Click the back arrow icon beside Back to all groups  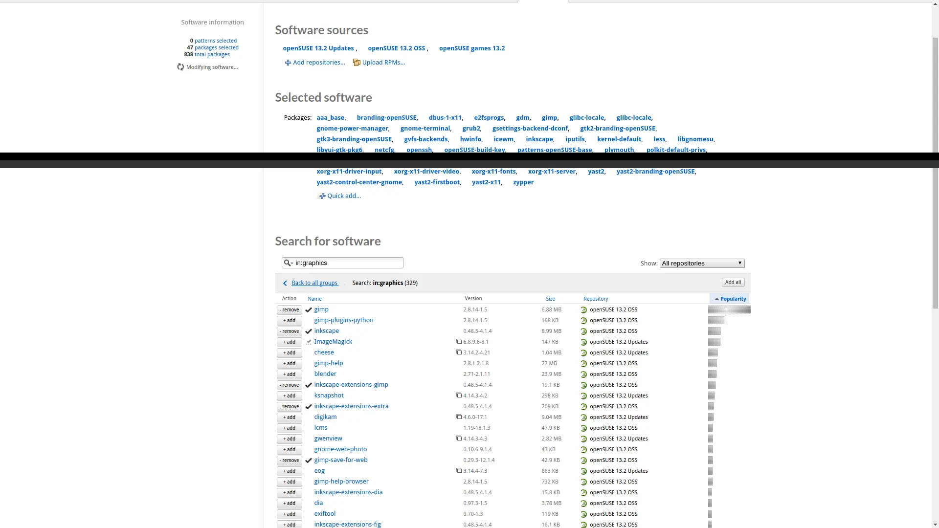click(x=285, y=284)
